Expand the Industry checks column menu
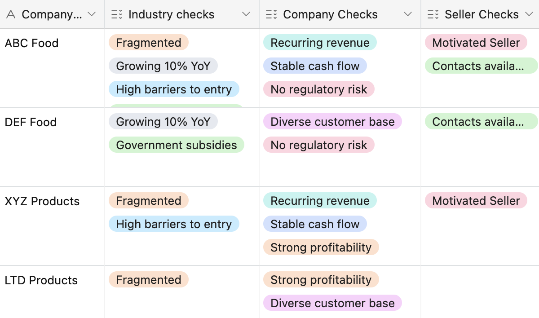The image size is (539, 318). (x=246, y=14)
